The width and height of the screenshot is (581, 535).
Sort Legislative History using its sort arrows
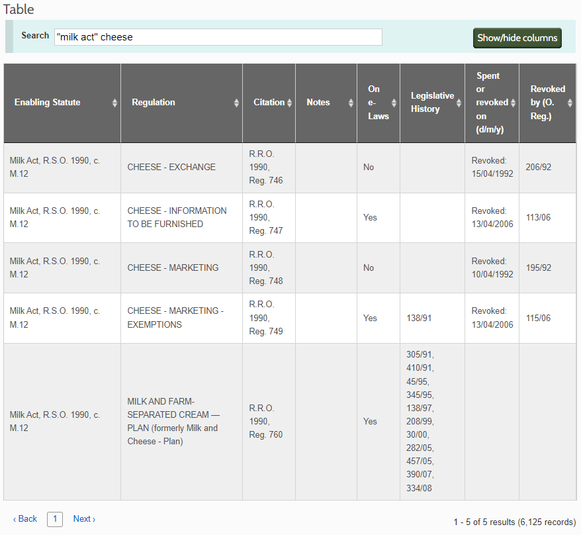[458, 103]
